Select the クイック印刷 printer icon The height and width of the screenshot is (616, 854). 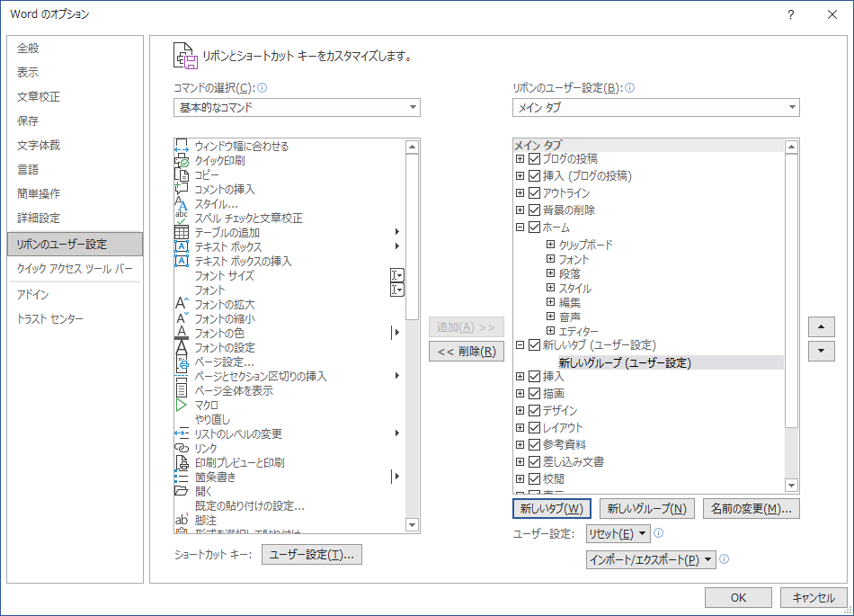tap(182, 161)
